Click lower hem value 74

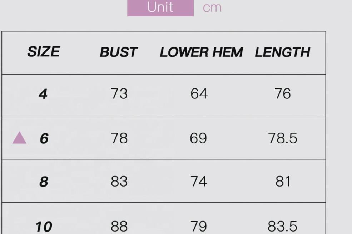pyautogui.click(x=199, y=182)
